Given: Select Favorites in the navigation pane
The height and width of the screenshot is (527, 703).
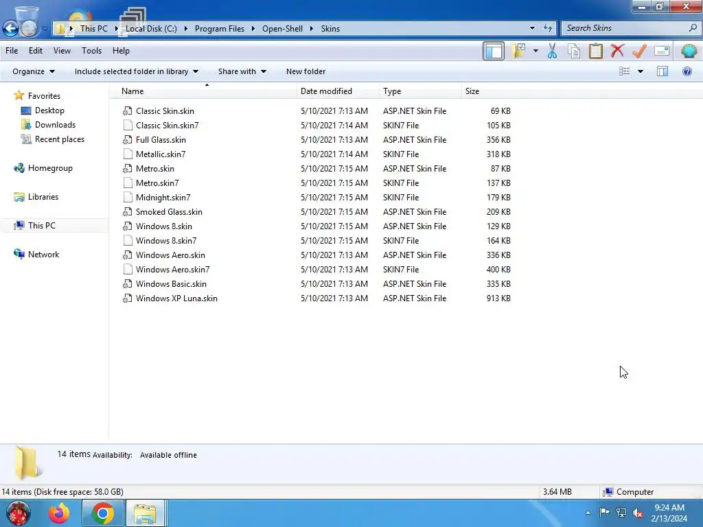Looking at the screenshot, I should coord(44,96).
